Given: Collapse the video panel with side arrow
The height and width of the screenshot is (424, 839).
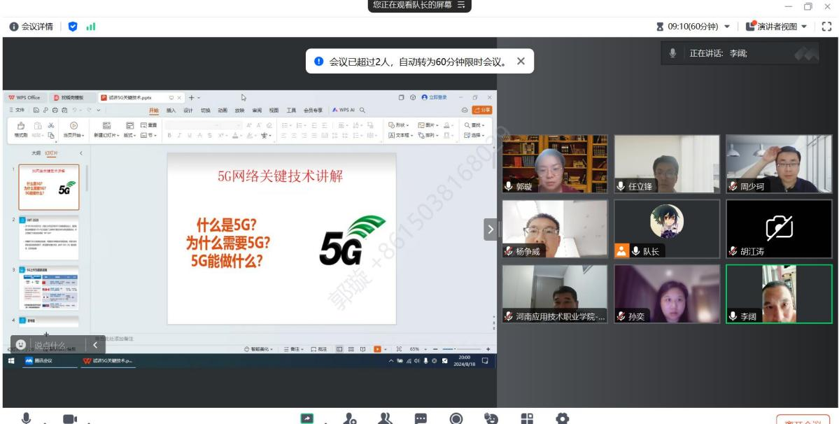Looking at the screenshot, I should tap(491, 229).
